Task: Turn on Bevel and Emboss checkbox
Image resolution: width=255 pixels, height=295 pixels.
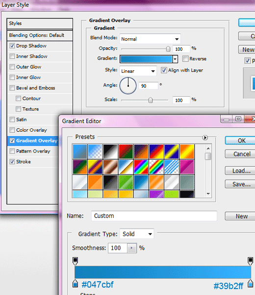Action: [12, 88]
